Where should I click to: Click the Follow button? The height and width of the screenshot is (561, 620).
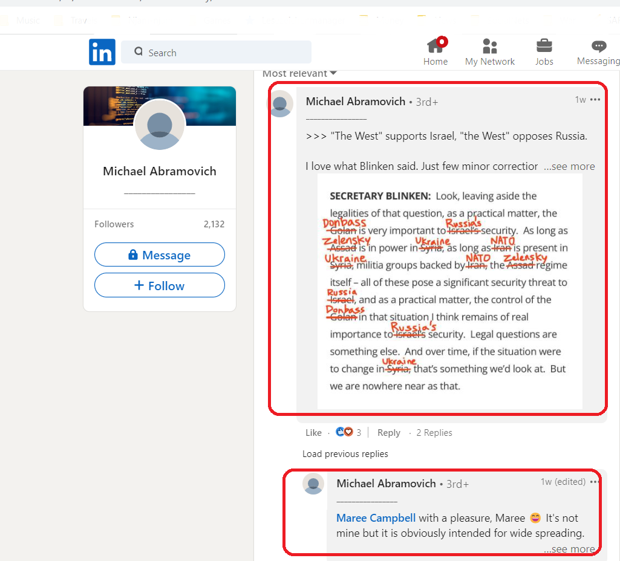(x=160, y=285)
